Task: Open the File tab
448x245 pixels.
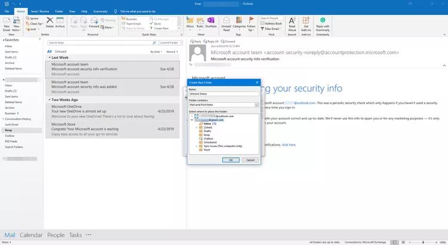Action: pos(7,11)
